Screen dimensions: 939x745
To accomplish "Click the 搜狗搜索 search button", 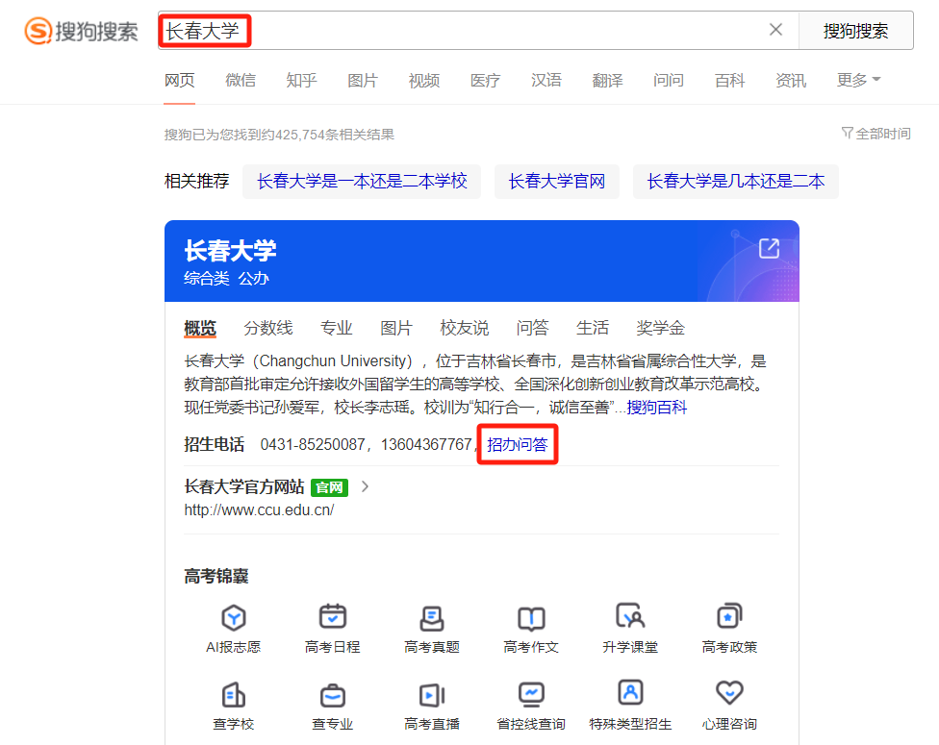I will [x=855, y=31].
